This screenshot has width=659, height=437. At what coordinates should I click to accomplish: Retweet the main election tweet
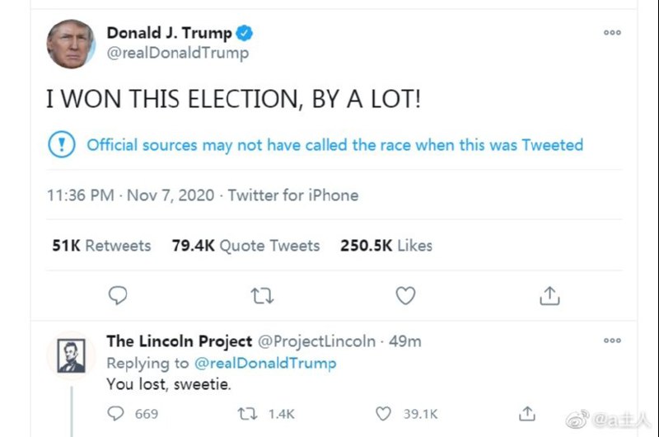pyautogui.click(x=262, y=294)
